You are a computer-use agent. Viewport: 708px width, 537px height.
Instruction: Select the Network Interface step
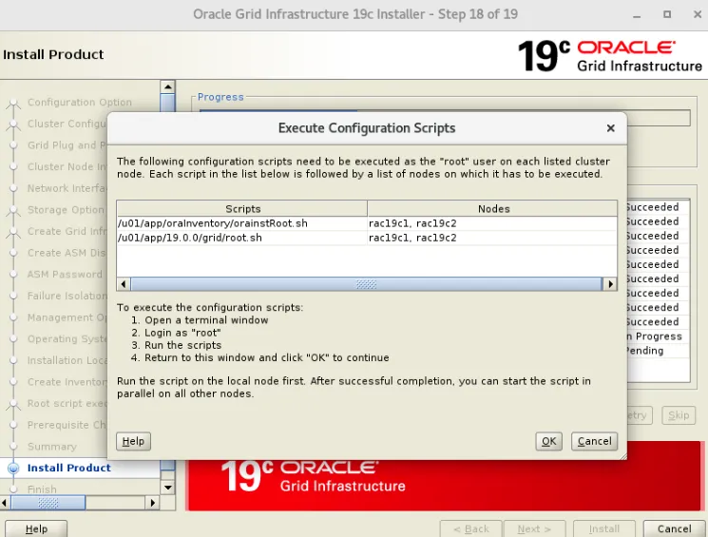point(67,188)
